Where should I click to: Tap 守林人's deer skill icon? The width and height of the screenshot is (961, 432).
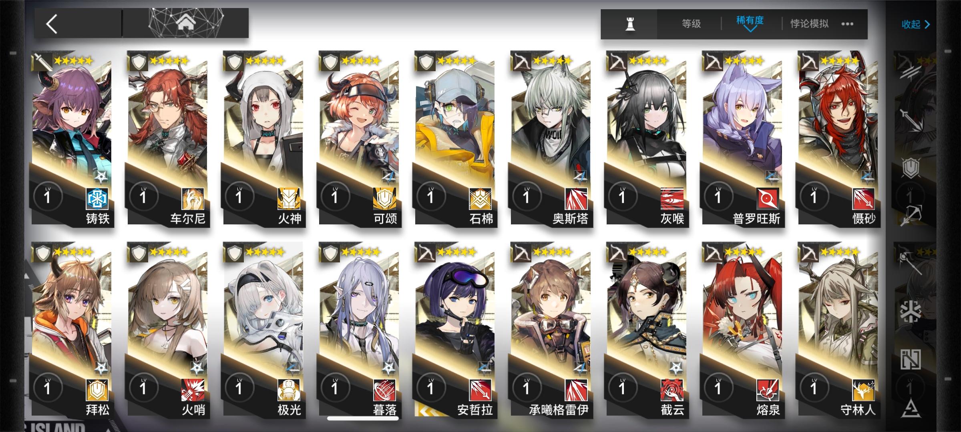(x=864, y=390)
